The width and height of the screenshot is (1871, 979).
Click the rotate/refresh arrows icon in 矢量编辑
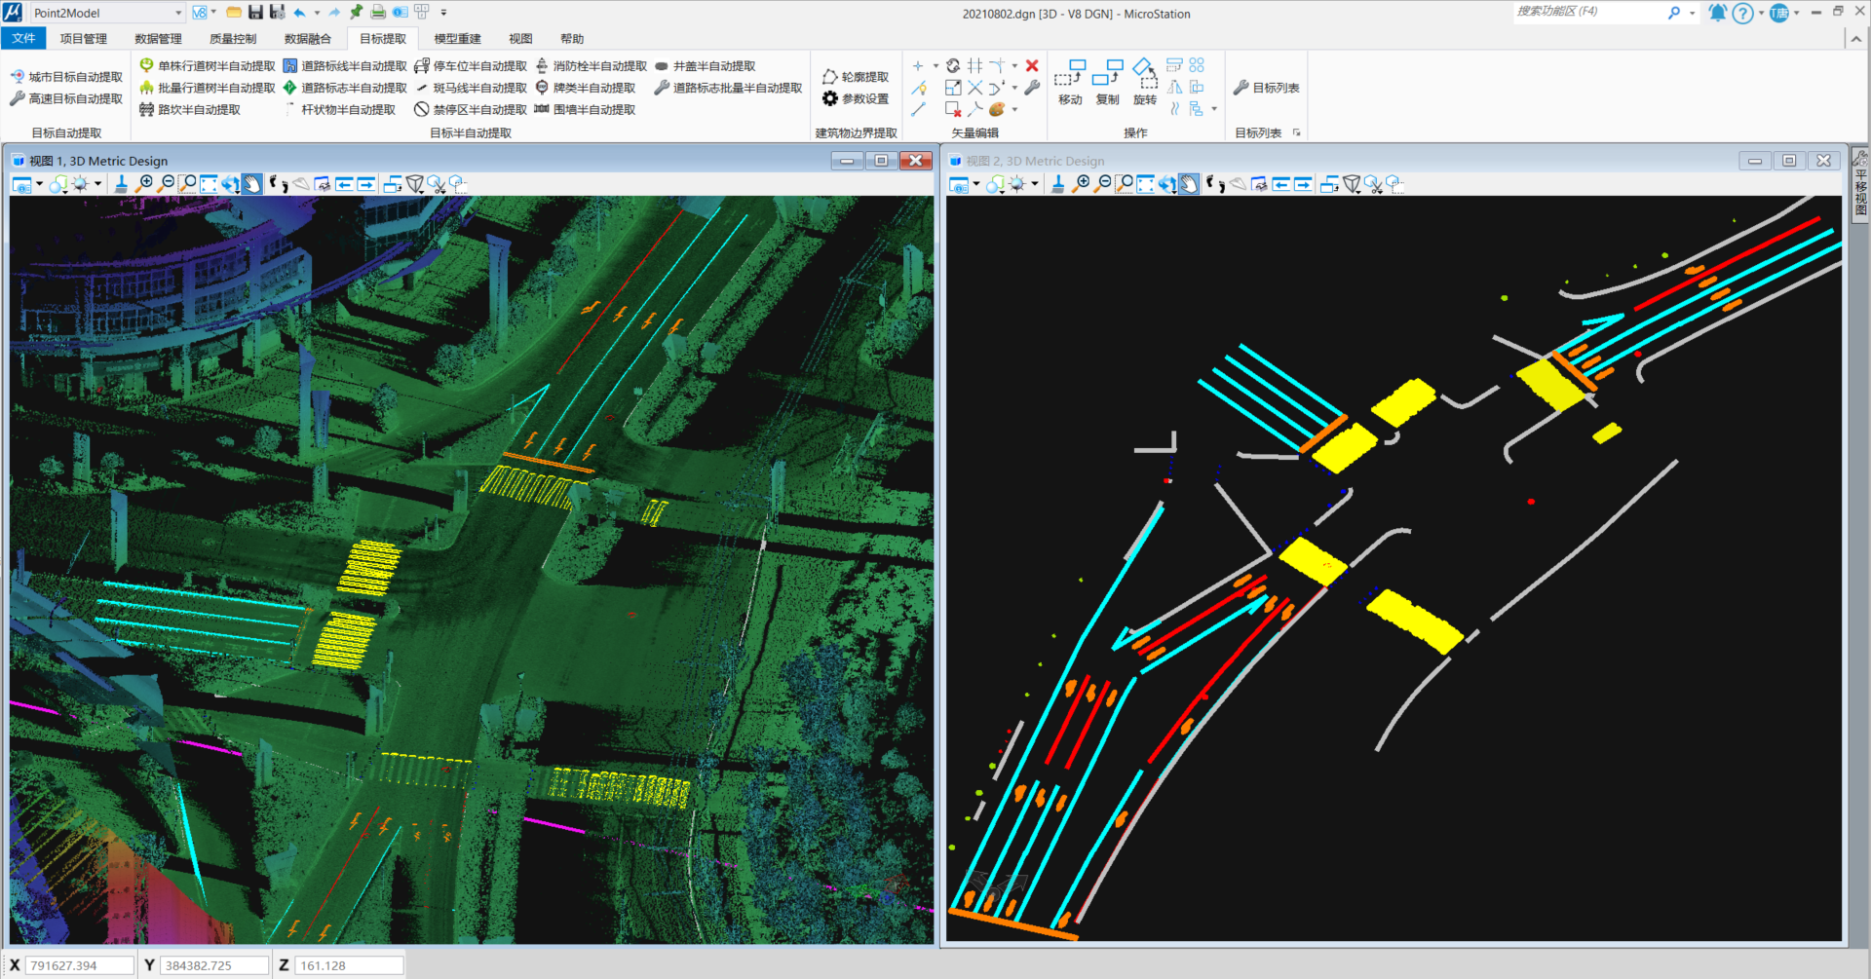(953, 65)
